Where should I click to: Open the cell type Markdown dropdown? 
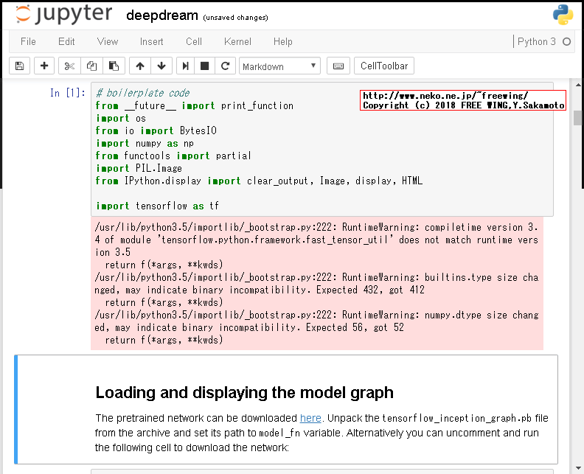click(279, 66)
